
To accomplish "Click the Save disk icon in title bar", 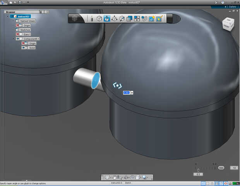I will [x=20, y=2].
